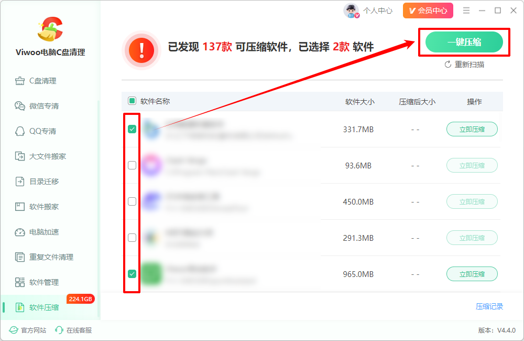Click the 一键压缩 button
This screenshot has width=524, height=341.
[464, 42]
